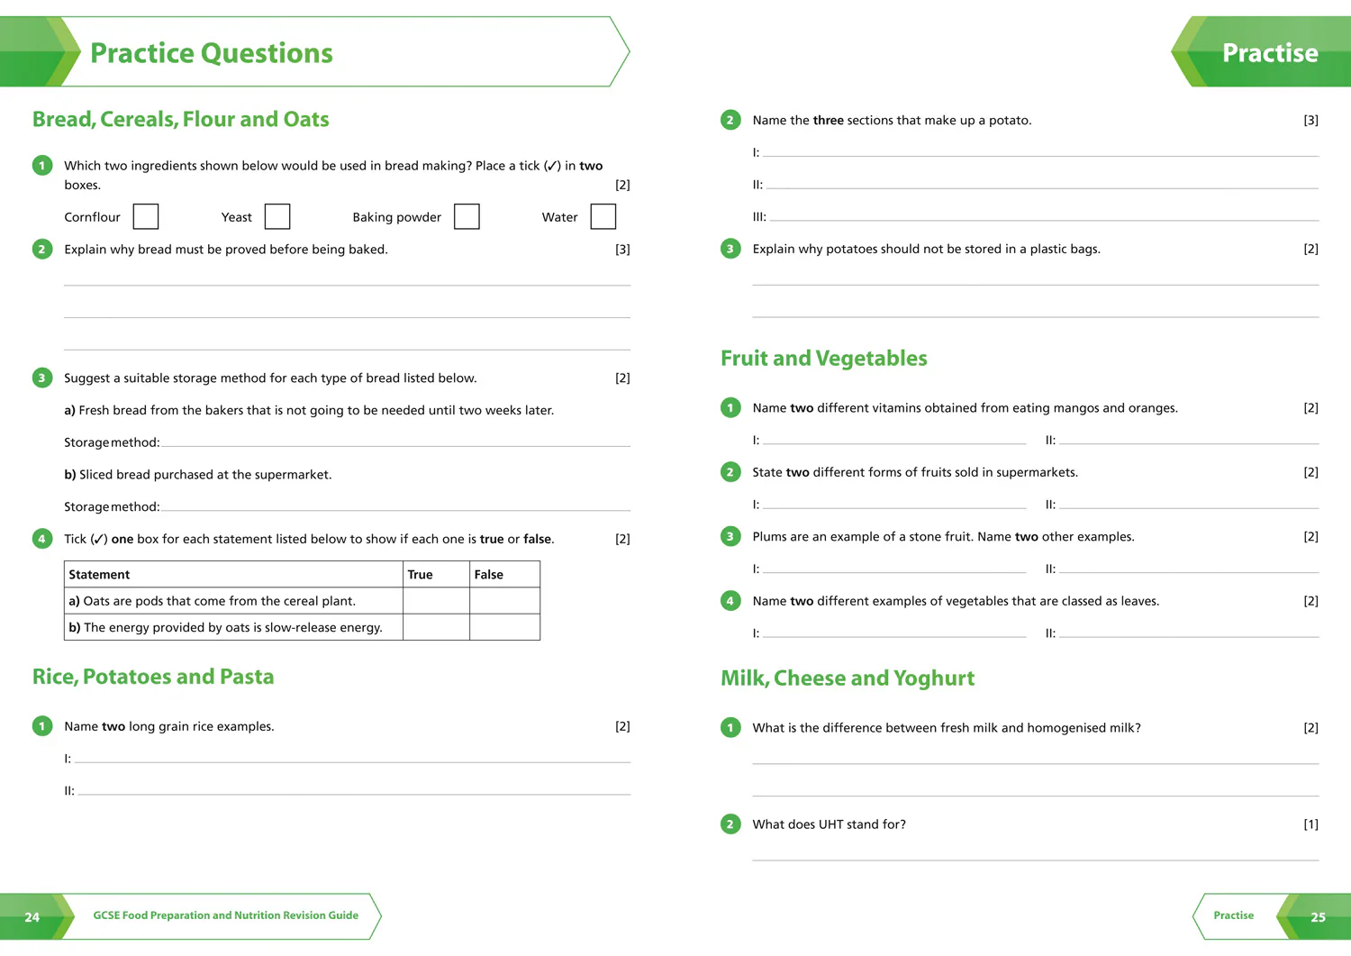Image resolution: width=1351 pixels, height=956 pixels.
Task: Click the page 24 number badge
Action: pos(32,916)
